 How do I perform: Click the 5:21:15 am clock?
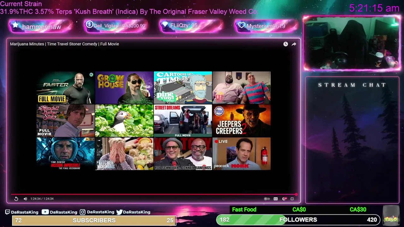[374, 8]
